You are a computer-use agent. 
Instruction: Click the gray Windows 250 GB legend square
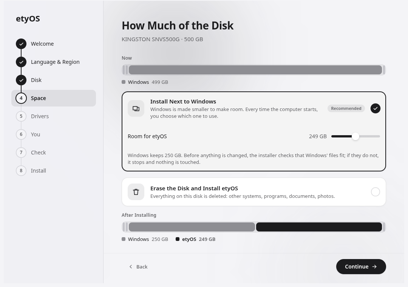(124, 239)
